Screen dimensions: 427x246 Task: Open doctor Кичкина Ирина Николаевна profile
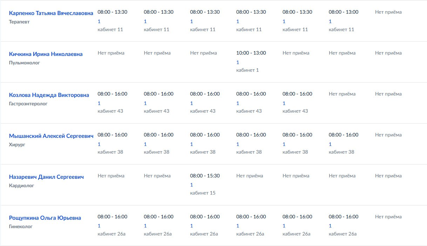(46, 54)
